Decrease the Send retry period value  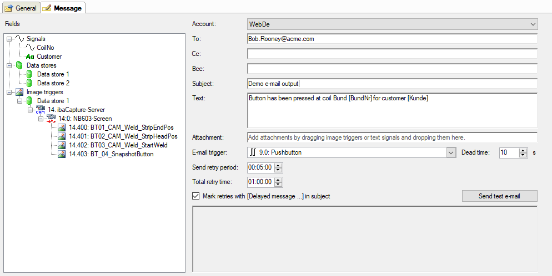[x=279, y=170]
